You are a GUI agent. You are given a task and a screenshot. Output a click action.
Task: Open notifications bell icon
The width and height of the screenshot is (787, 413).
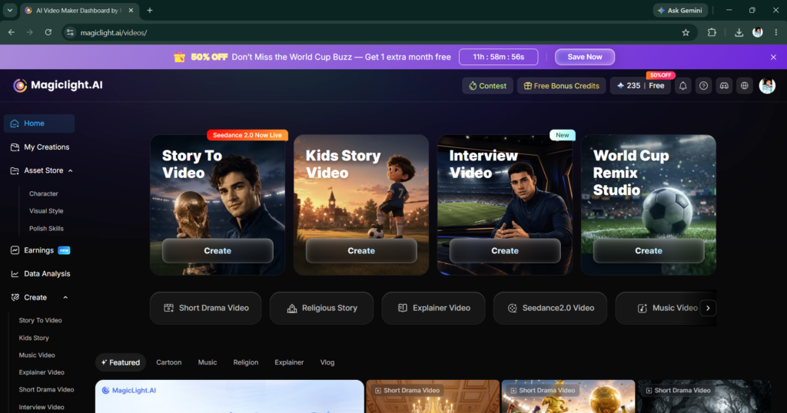(x=682, y=86)
